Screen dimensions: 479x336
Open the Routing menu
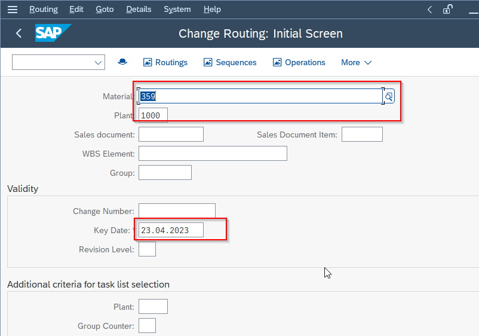(44, 10)
